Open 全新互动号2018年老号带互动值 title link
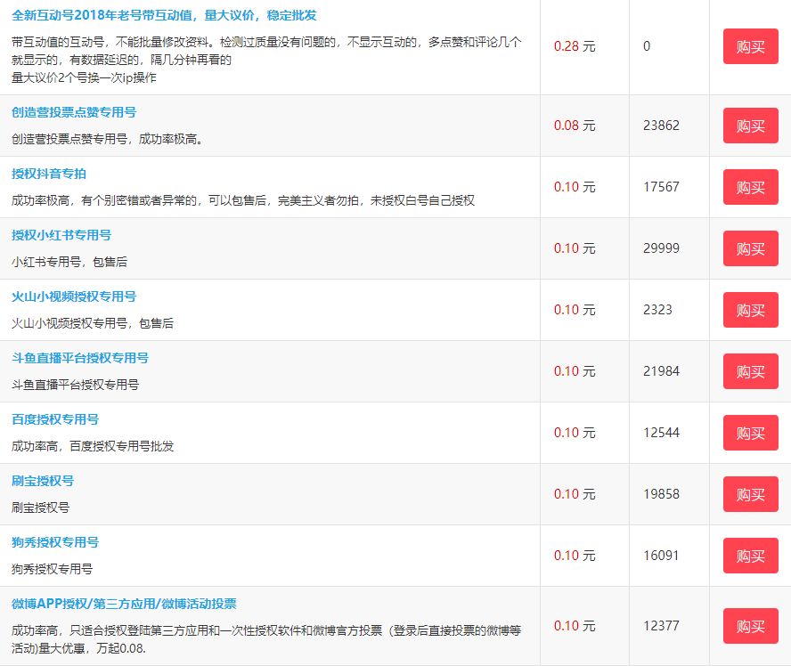This screenshot has height=666, width=791. pos(164,16)
